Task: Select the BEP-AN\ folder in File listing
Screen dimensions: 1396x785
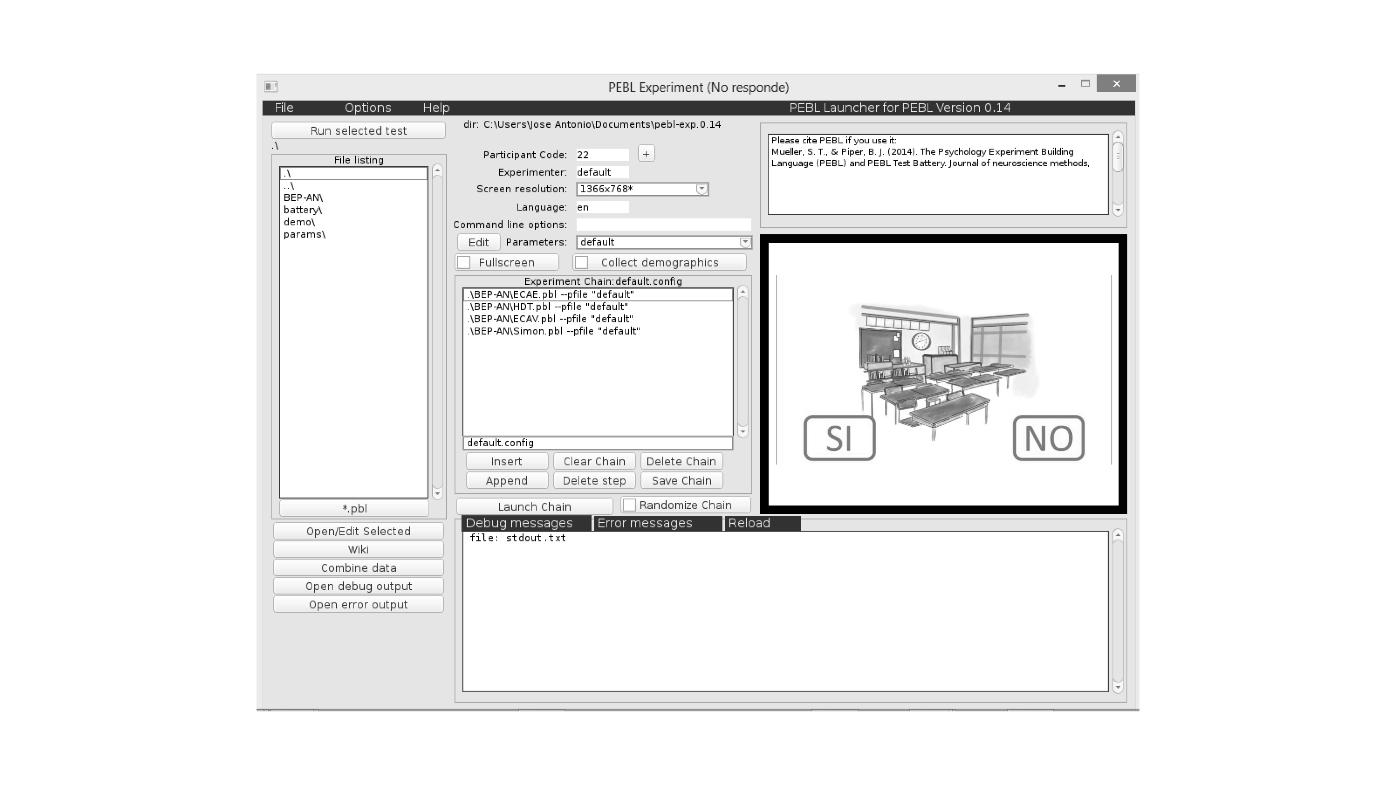Action: pyautogui.click(x=303, y=198)
